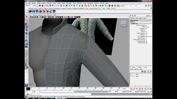This screenshot has width=177, height=99.
Task: Click the time range slider bar
Action: pos(57,92)
